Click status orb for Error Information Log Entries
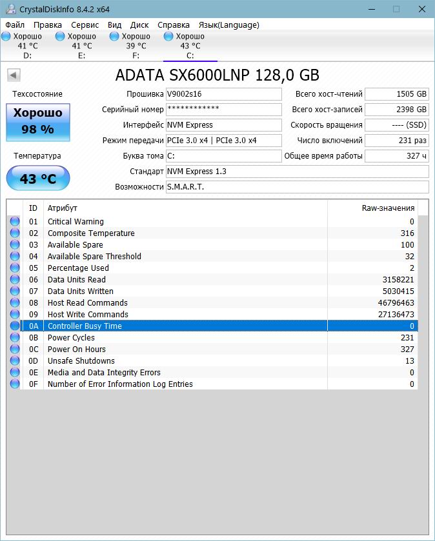 [x=15, y=384]
